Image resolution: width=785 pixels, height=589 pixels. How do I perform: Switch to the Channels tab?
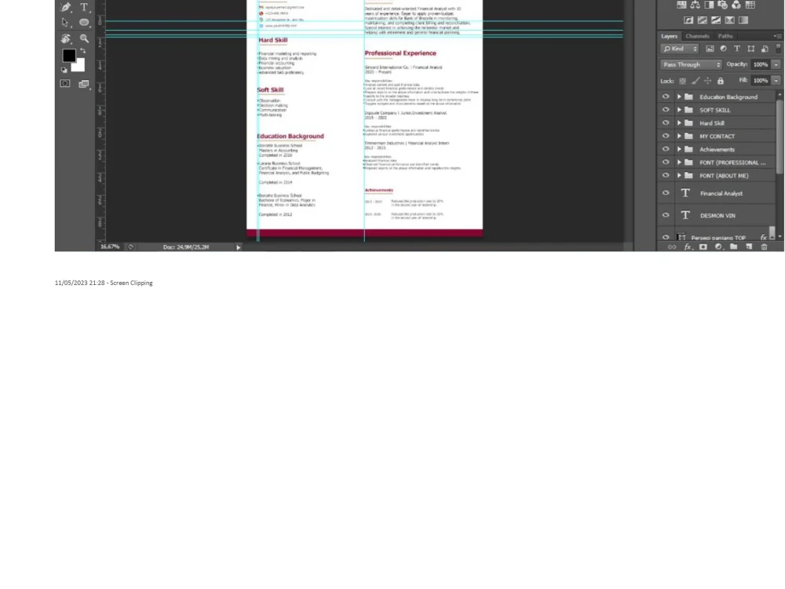(697, 36)
